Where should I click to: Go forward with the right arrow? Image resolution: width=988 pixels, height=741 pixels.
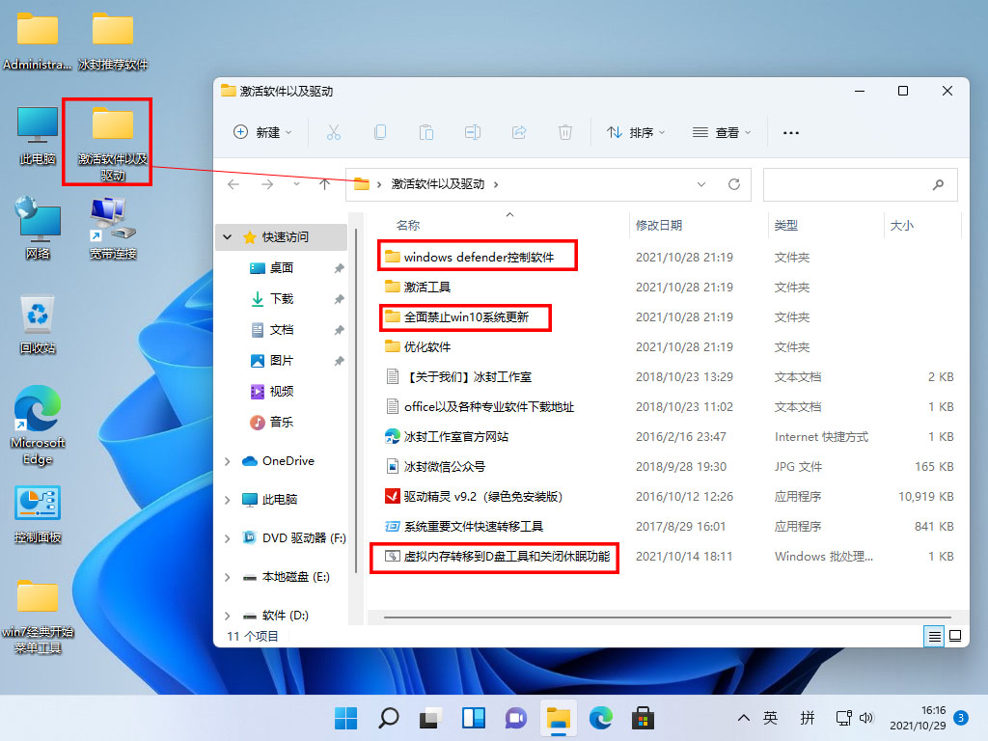click(x=267, y=184)
